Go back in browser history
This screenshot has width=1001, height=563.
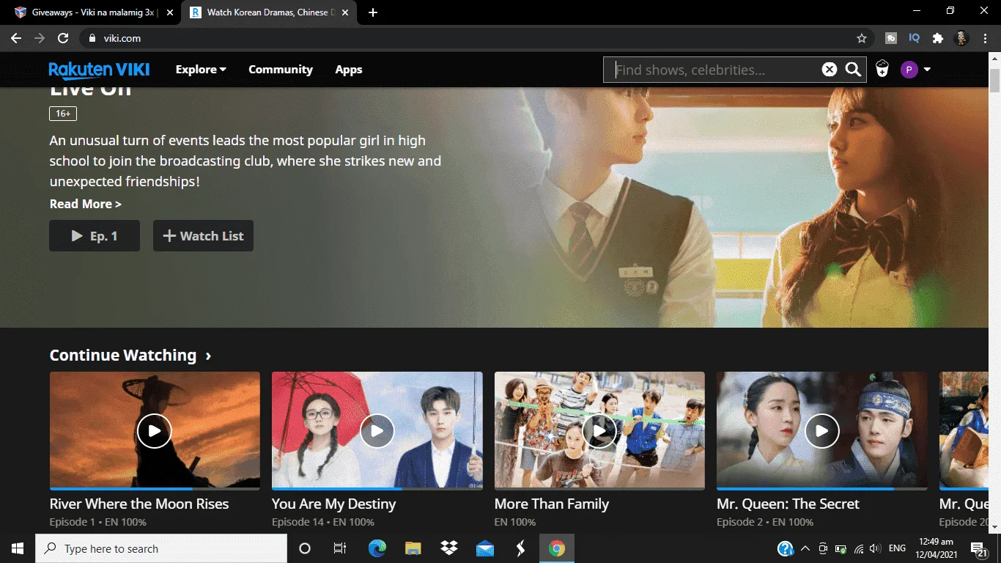point(16,38)
